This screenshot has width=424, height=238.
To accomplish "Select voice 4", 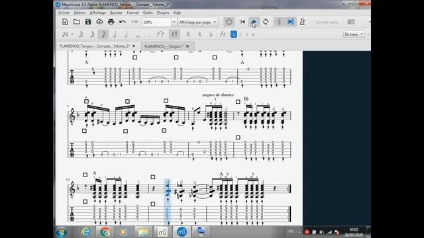I will click(253, 34).
